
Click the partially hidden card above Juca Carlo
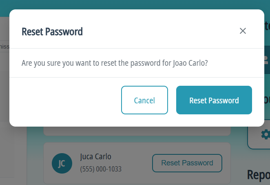[137, 131]
